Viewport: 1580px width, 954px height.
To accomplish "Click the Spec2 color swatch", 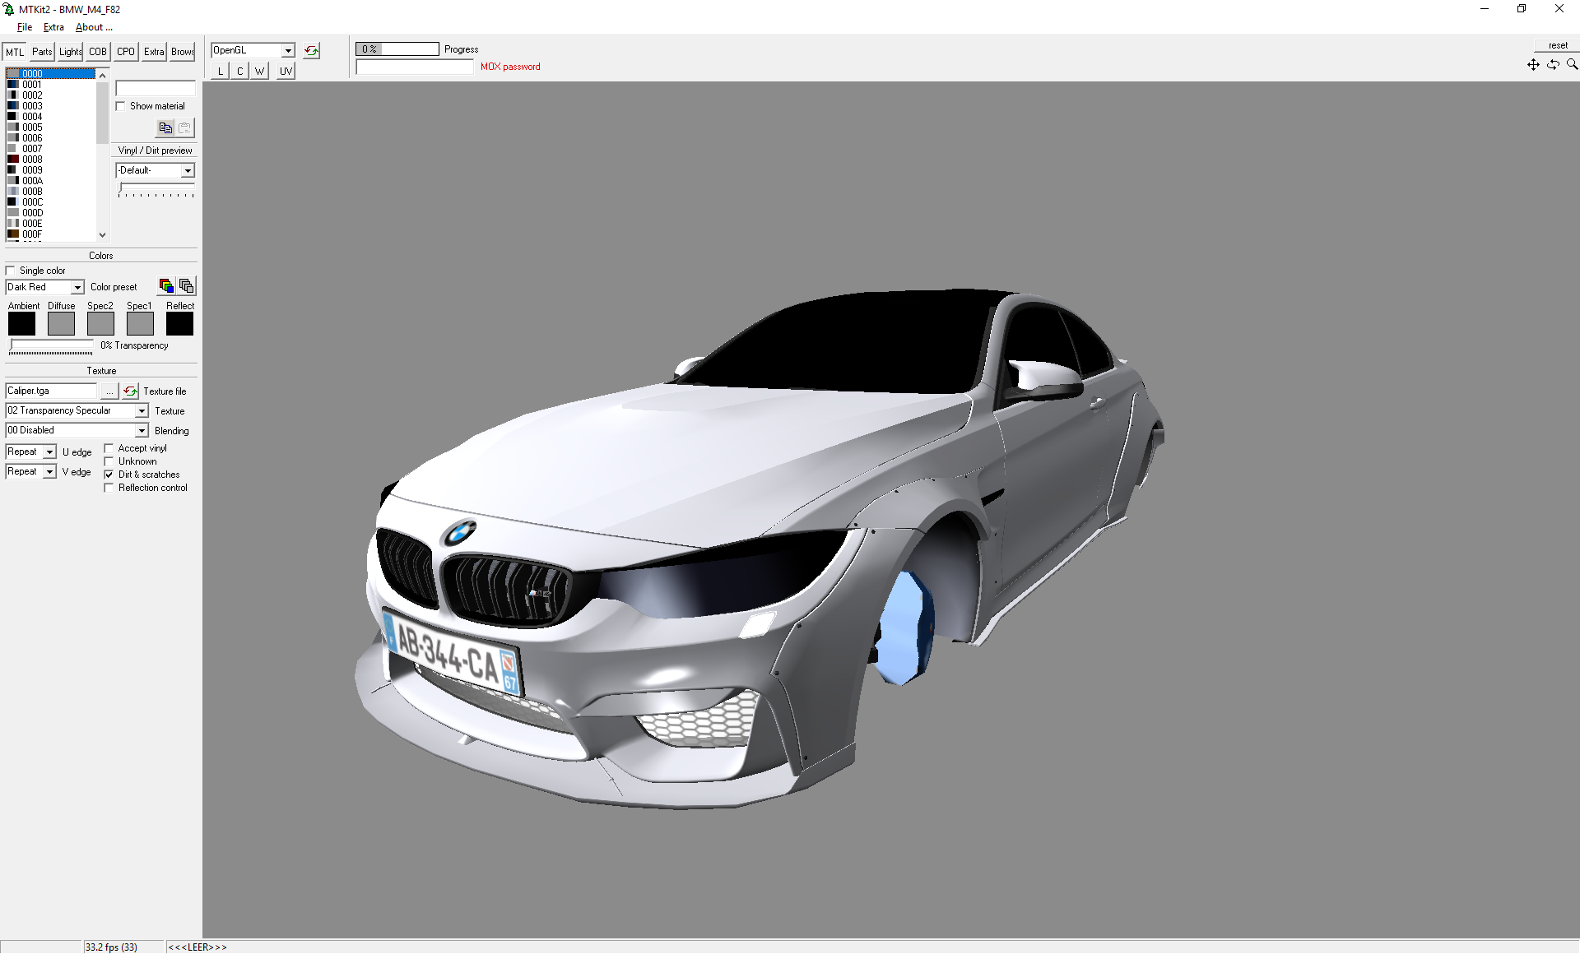I will (100, 324).
